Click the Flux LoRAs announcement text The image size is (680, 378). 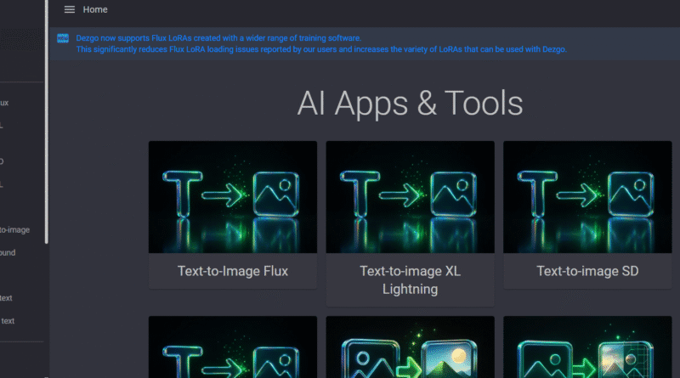321,44
